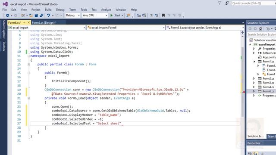Switch to the Form6.cs [Design] tab
Screen dimensions: 276x155
(44, 22)
